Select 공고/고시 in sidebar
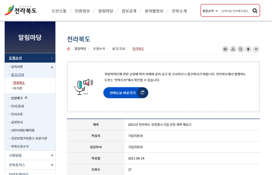This screenshot has width=272, height=175. [17, 75]
